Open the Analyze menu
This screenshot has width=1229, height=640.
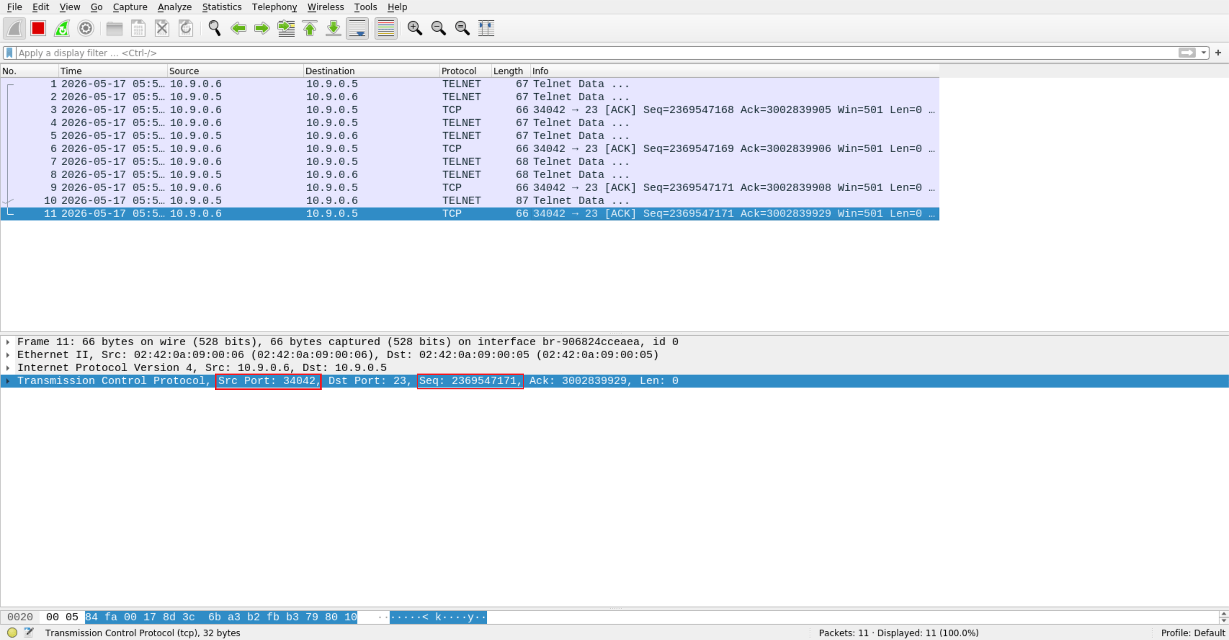[175, 7]
